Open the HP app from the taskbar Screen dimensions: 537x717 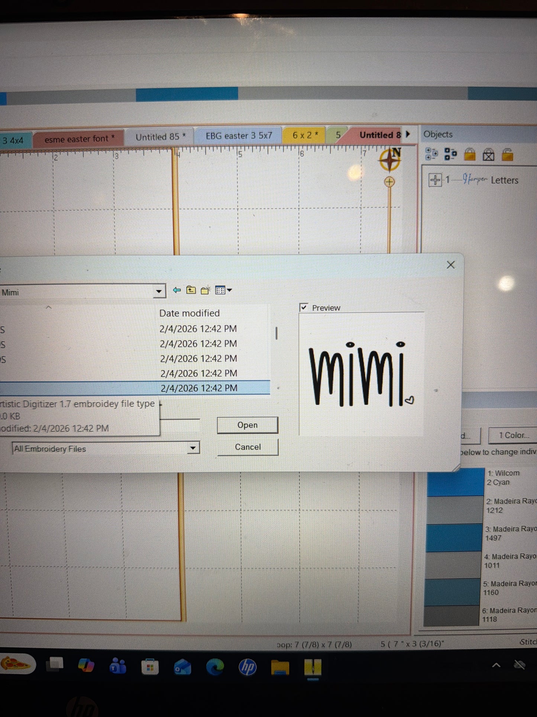pos(248,668)
